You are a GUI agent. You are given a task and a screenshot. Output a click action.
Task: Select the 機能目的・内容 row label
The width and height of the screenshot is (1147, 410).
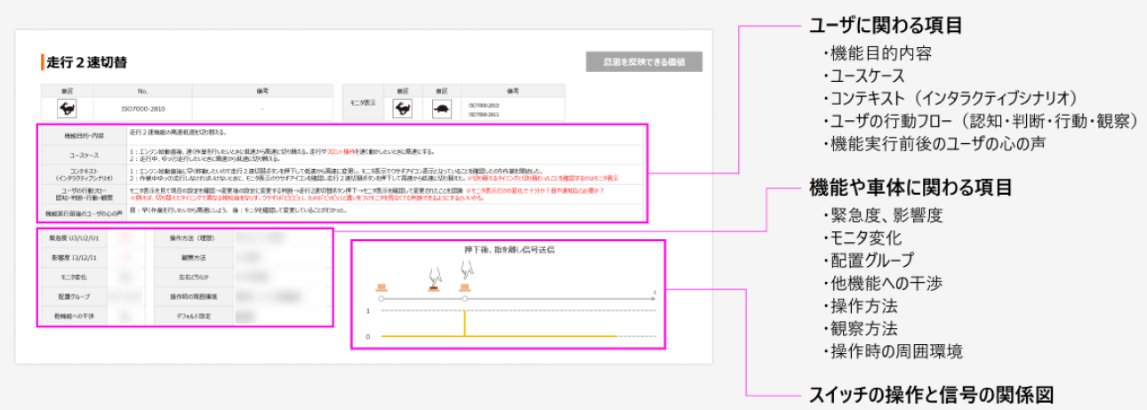84,136
